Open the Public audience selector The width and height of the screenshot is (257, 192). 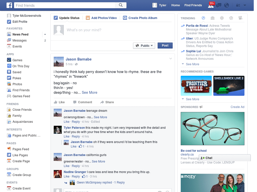(x=144, y=45)
